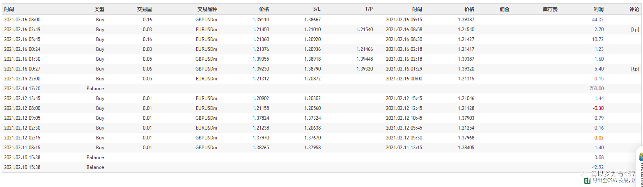The width and height of the screenshot is (643, 187).
Task: Click close price 1.38405
Action: [x=466, y=148]
